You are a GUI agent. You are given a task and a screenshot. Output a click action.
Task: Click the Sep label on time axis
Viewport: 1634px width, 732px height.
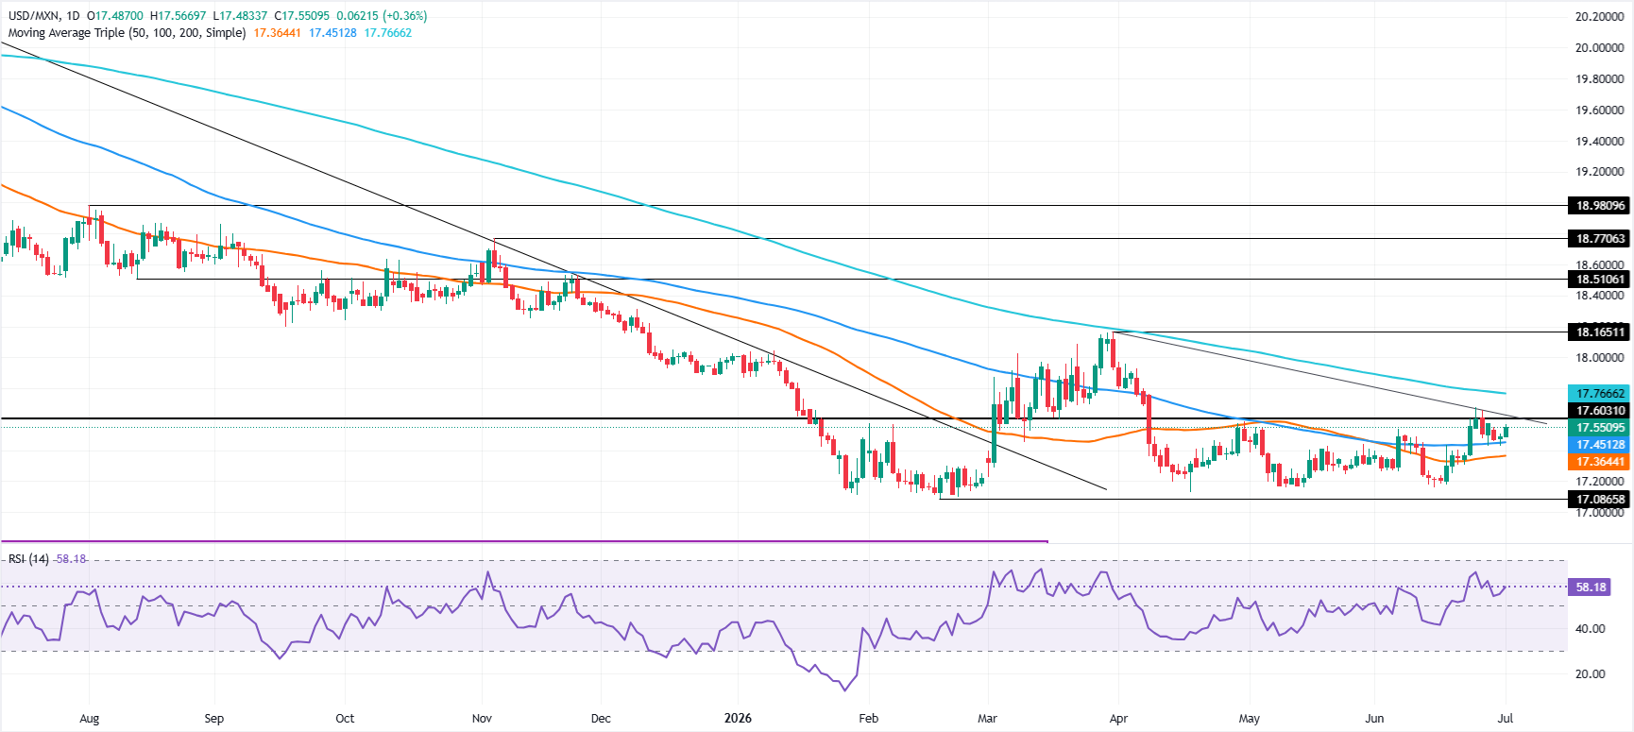pos(214,719)
